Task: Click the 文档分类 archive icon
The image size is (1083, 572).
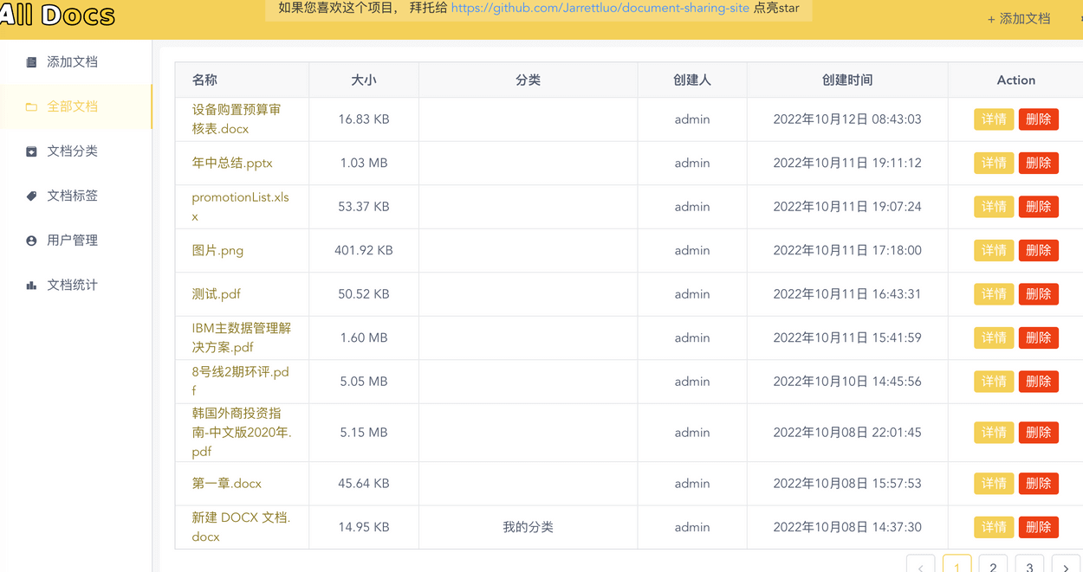Action: coord(31,151)
